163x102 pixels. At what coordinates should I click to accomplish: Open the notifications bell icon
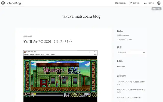coord(145,3)
